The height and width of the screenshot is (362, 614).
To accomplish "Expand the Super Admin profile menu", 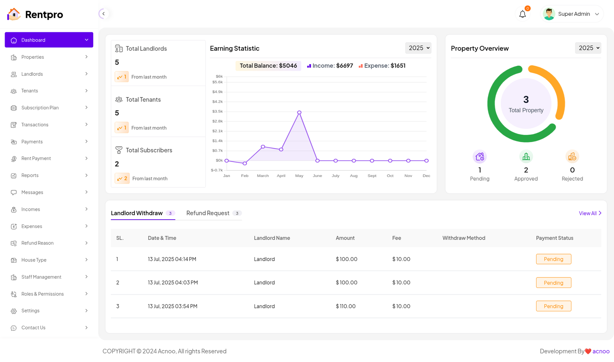I will (x=597, y=14).
